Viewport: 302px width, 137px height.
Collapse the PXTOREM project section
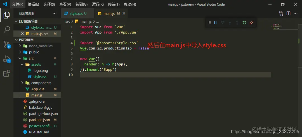(x=37, y=40)
